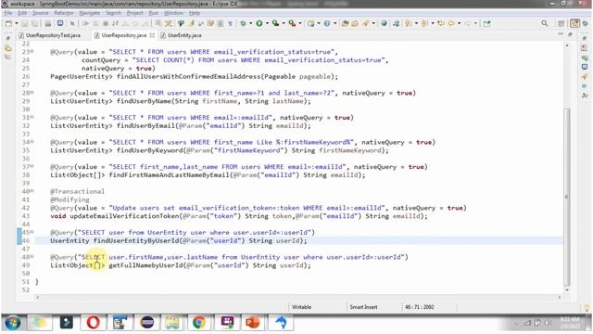This screenshot has width=593, height=334.
Task: Click the Open Perspective icon
Action: click(561, 23)
